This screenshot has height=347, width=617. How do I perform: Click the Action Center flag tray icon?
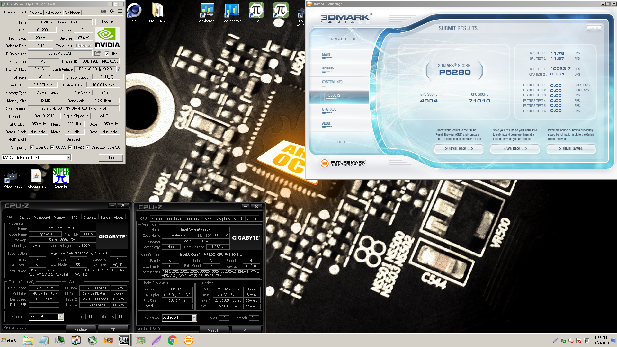click(x=579, y=340)
